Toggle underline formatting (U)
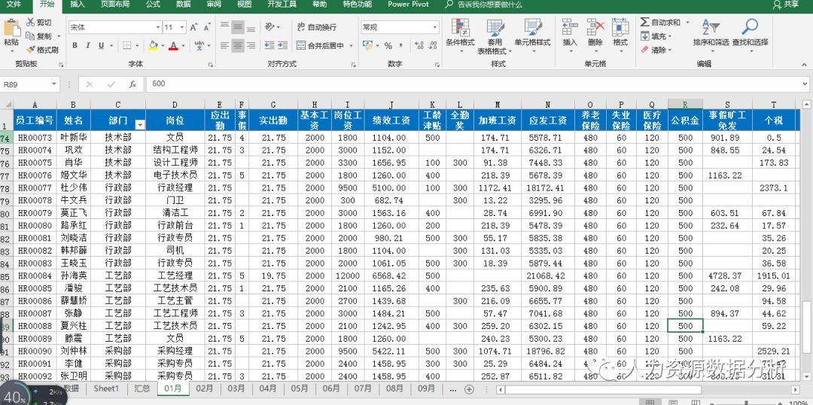Screen dimensions: 813x405 [x=101, y=46]
